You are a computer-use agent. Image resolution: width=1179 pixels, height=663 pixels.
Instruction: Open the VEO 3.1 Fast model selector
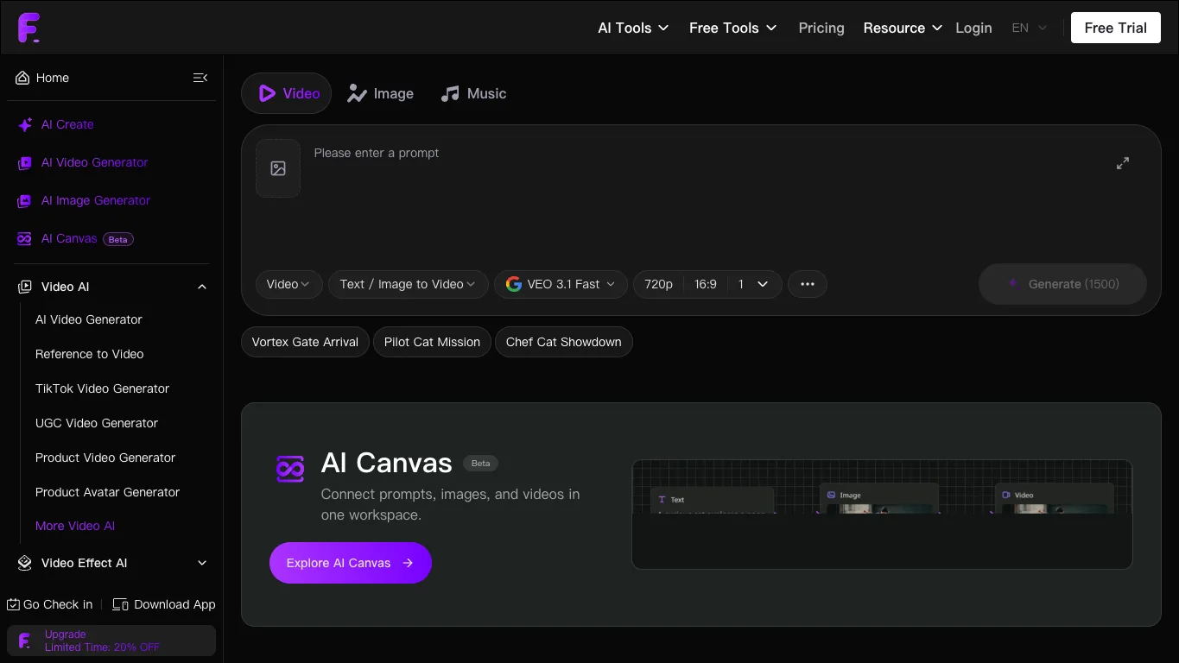[x=561, y=284]
